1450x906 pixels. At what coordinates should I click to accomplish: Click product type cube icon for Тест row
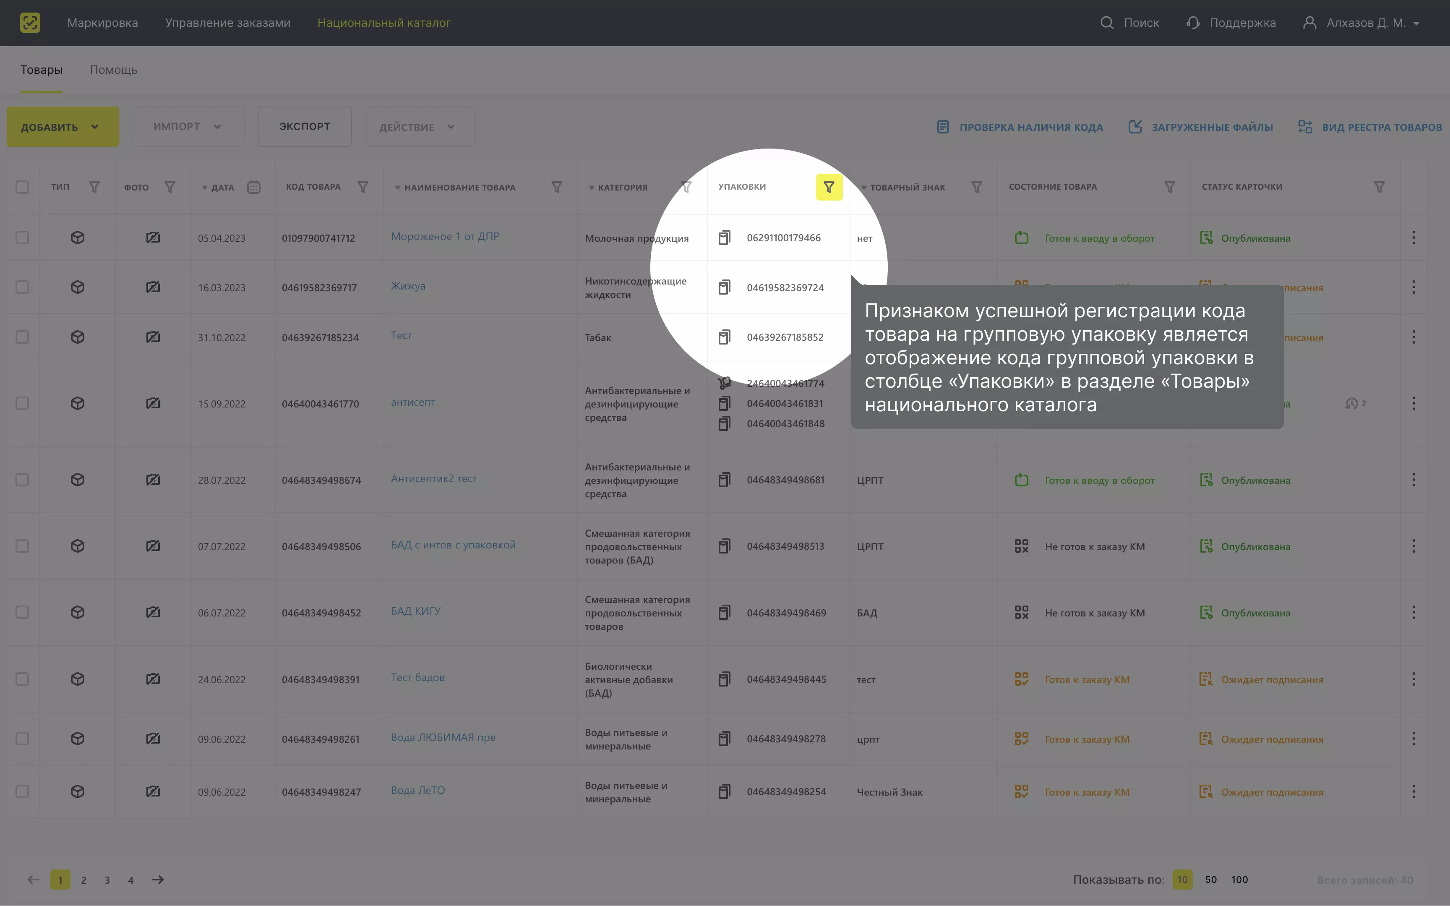pos(77,337)
